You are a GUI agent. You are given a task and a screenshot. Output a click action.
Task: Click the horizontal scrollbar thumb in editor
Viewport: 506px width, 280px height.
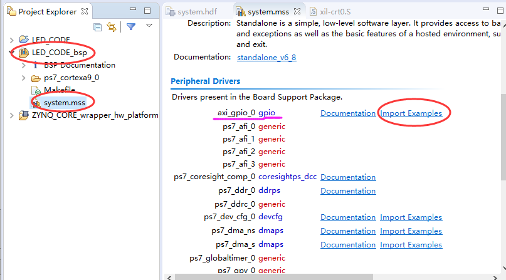pyautogui.click(x=273, y=277)
